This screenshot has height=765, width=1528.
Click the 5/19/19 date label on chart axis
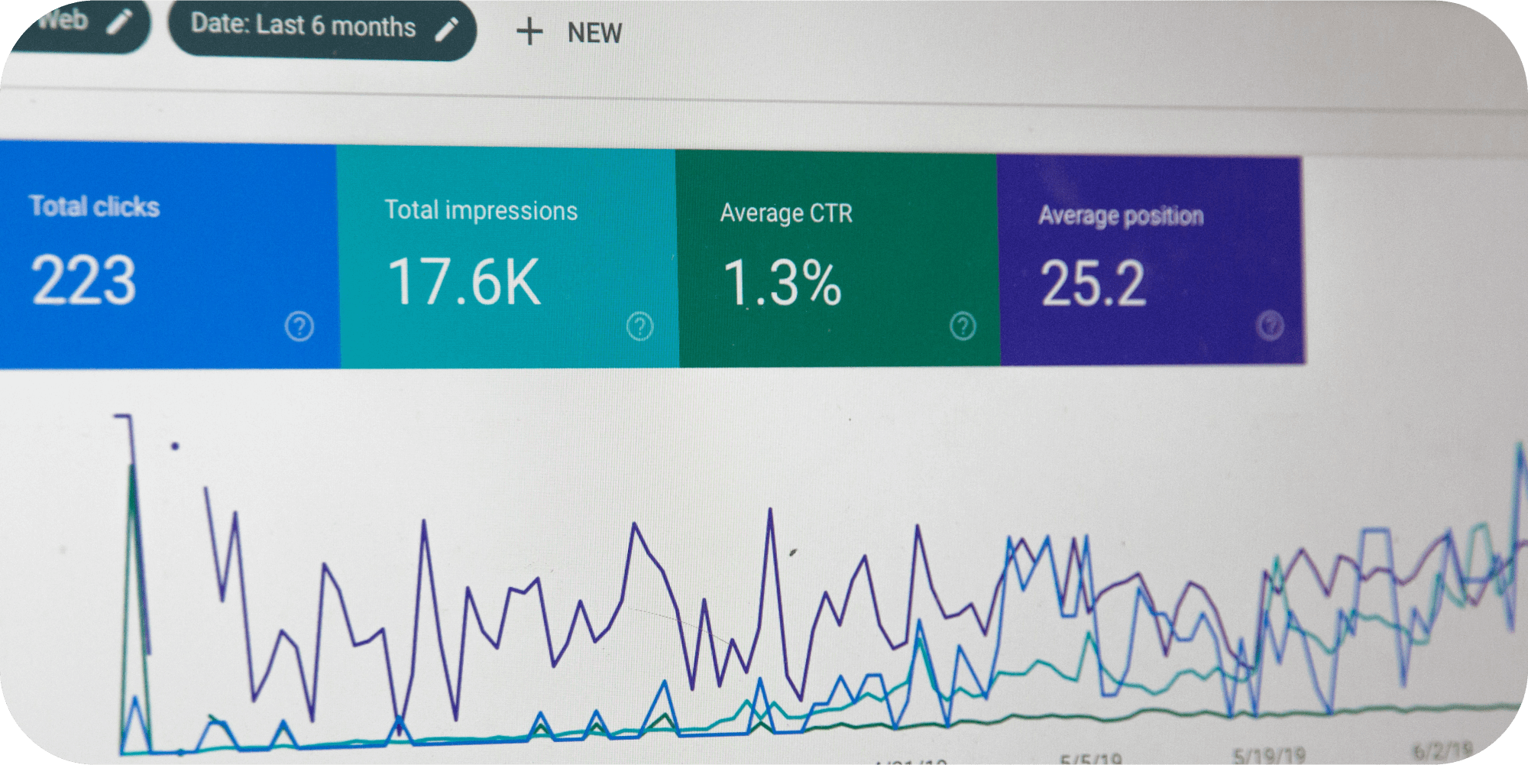[x=1268, y=755]
